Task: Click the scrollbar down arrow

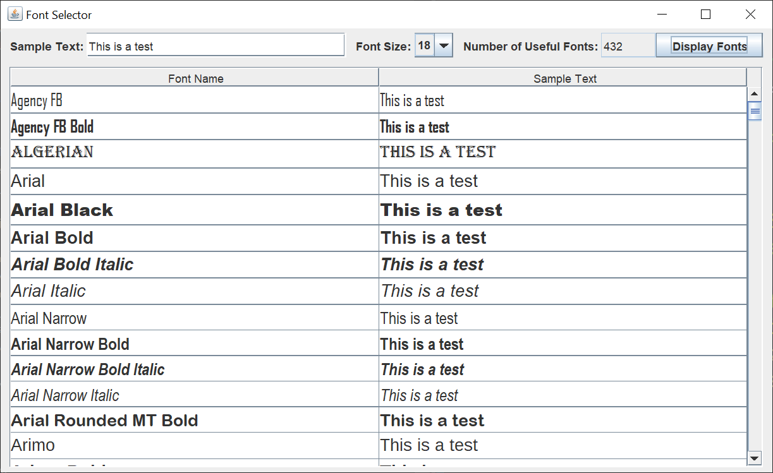Action: pos(754,458)
